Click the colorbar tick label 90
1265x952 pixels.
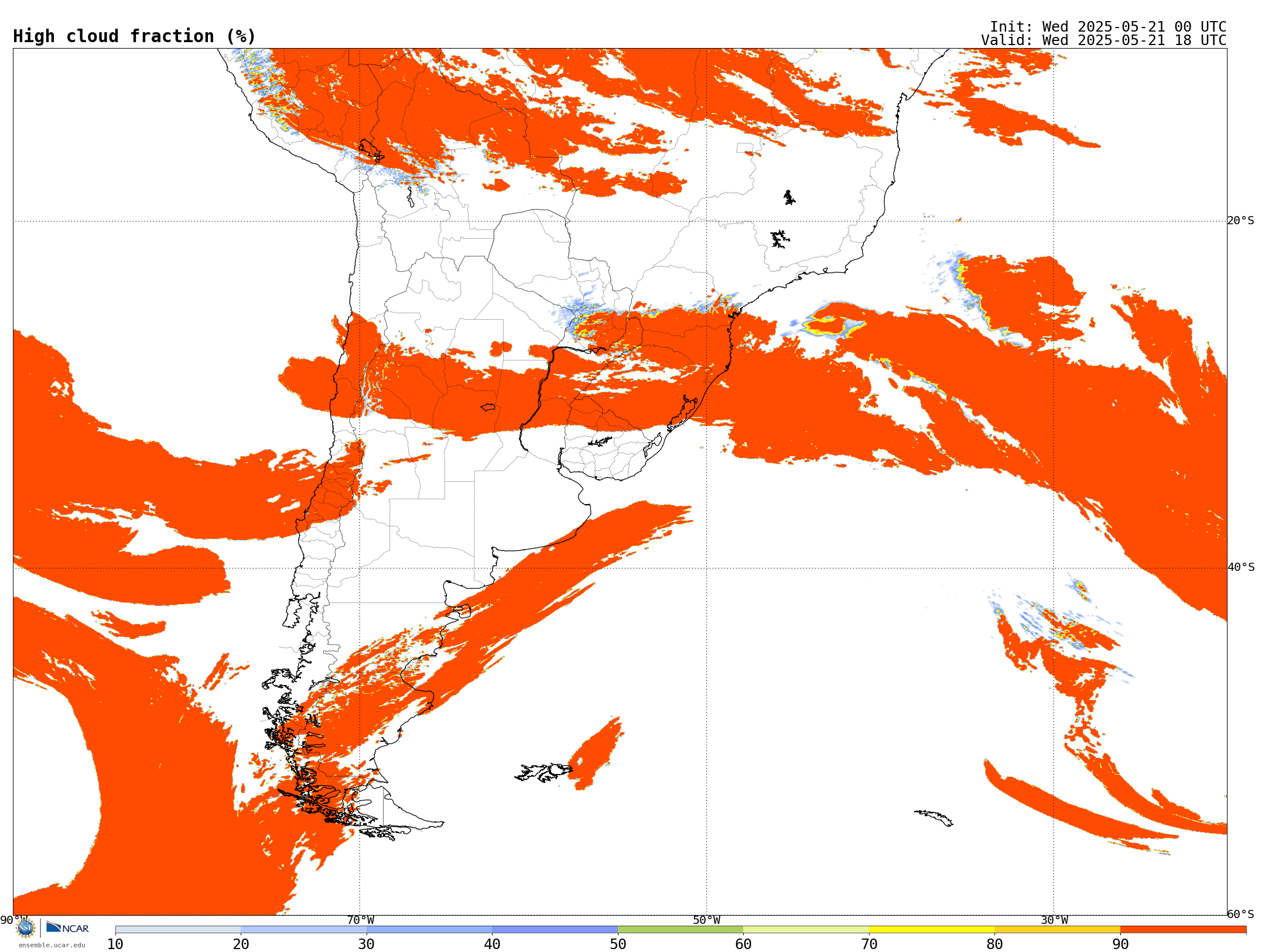tap(1120, 944)
